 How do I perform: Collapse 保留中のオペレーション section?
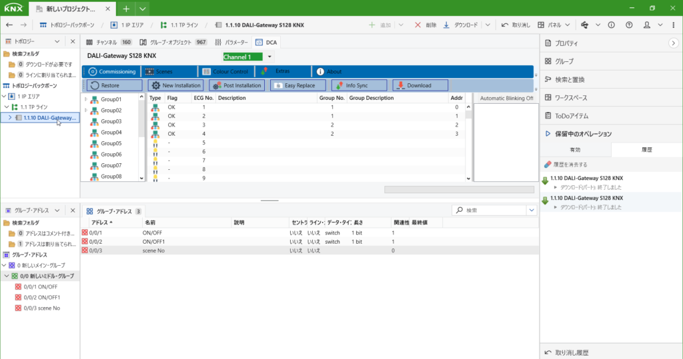click(x=548, y=134)
